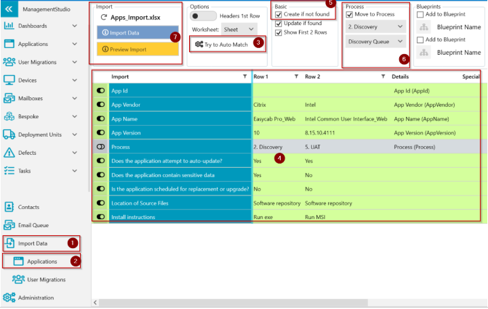Click the Email Queue icon
The width and height of the screenshot is (488, 309).
[x=9, y=225]
